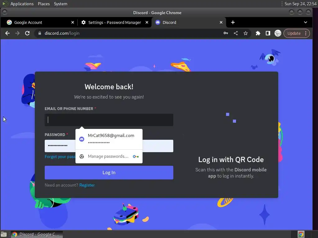Click the Password field
The image size is (318, 238).
point(109,146)
